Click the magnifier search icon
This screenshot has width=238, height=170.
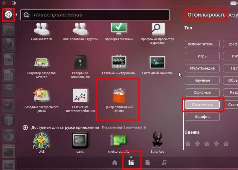point(26,15)
